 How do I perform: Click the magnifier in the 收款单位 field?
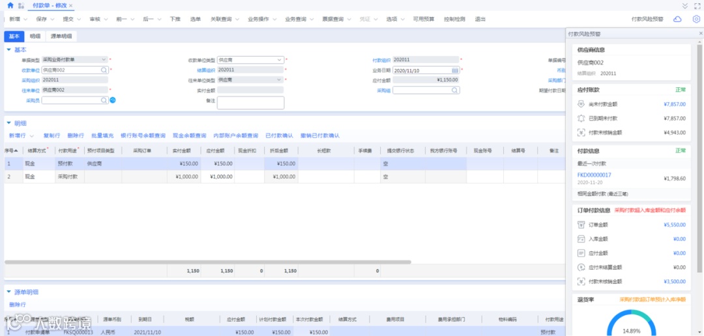click(x=104, y=70)
